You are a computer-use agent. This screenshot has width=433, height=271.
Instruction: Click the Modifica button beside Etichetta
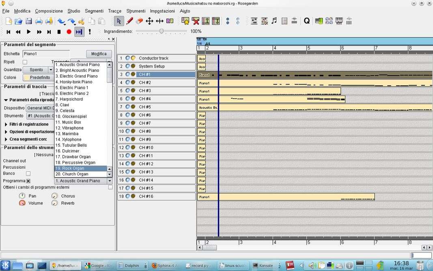click(x=99, y=54)
